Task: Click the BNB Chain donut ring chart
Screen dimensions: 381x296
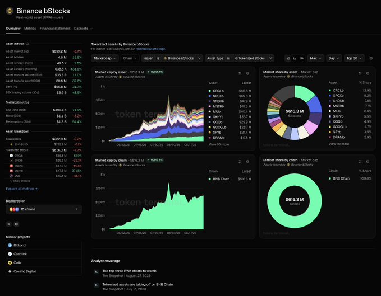Action: click(295, 201)
